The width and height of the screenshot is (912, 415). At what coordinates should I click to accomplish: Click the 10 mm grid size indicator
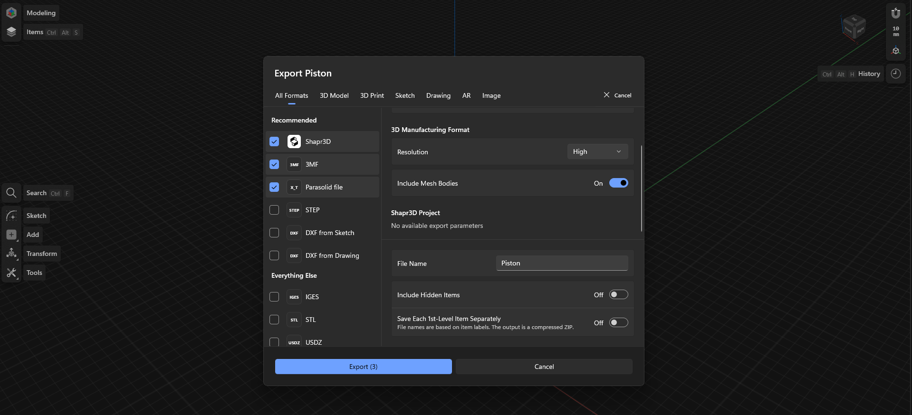pyautogui.click(x=896, y=31)
